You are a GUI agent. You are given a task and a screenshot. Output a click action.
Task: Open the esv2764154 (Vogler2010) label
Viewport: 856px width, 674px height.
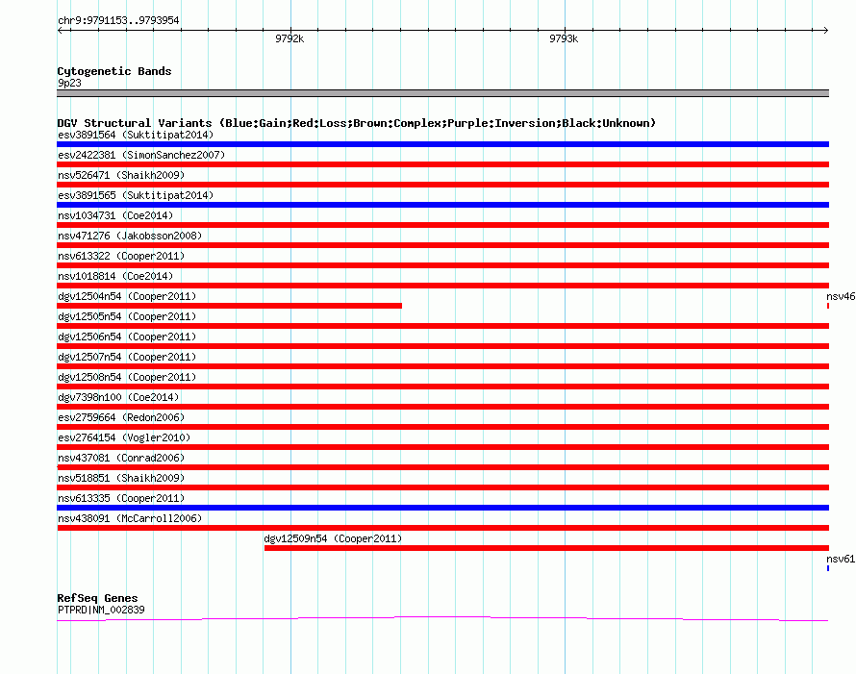124,437
